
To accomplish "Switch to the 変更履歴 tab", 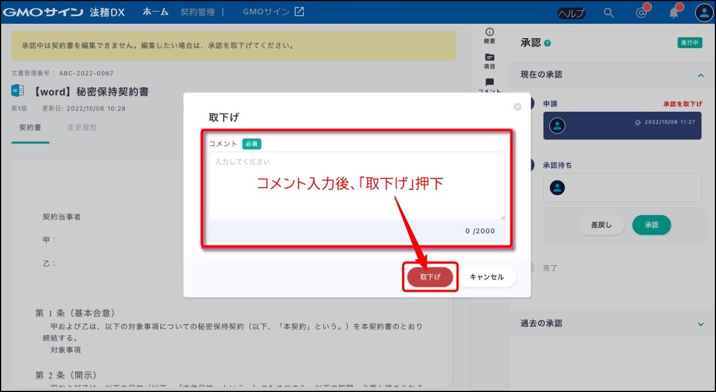I will [82, 127].
